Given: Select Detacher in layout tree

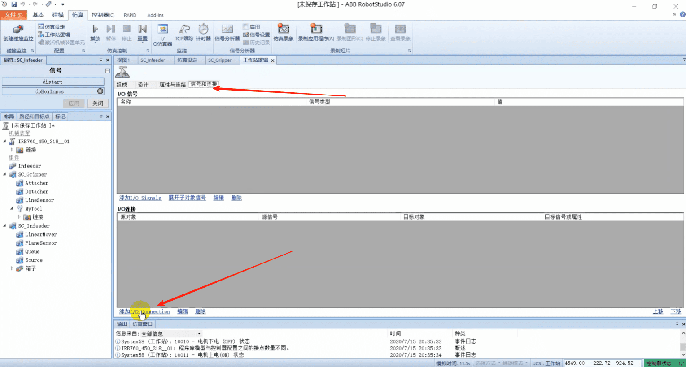Looking at the screenshot, I should coord(36,192).
